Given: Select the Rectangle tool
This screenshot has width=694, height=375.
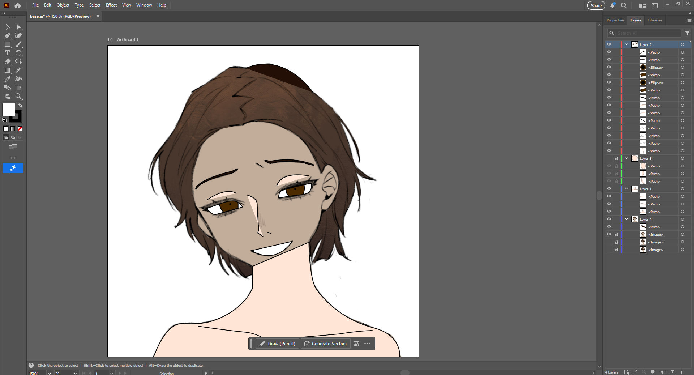Looking at the screenshot, I should point(7,44).
